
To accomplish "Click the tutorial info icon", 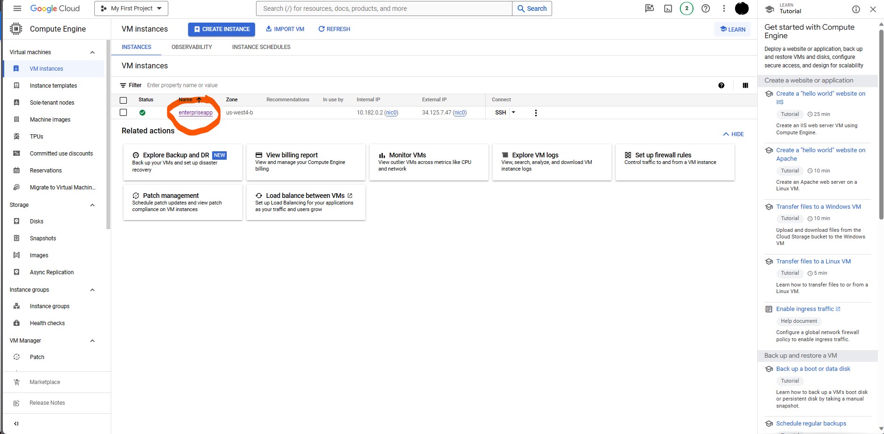I will point(856,9).
